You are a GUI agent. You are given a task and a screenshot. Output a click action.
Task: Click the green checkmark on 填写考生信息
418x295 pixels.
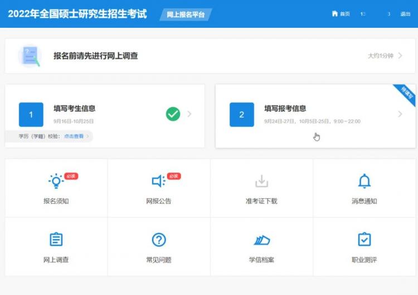pos(173,114)
